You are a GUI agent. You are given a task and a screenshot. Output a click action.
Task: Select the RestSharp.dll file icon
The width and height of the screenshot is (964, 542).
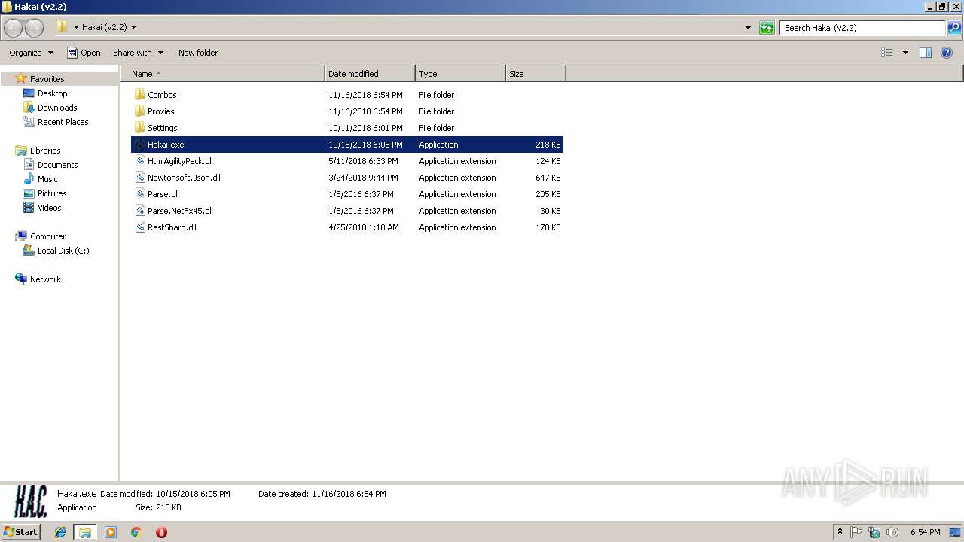pos(139,227)
